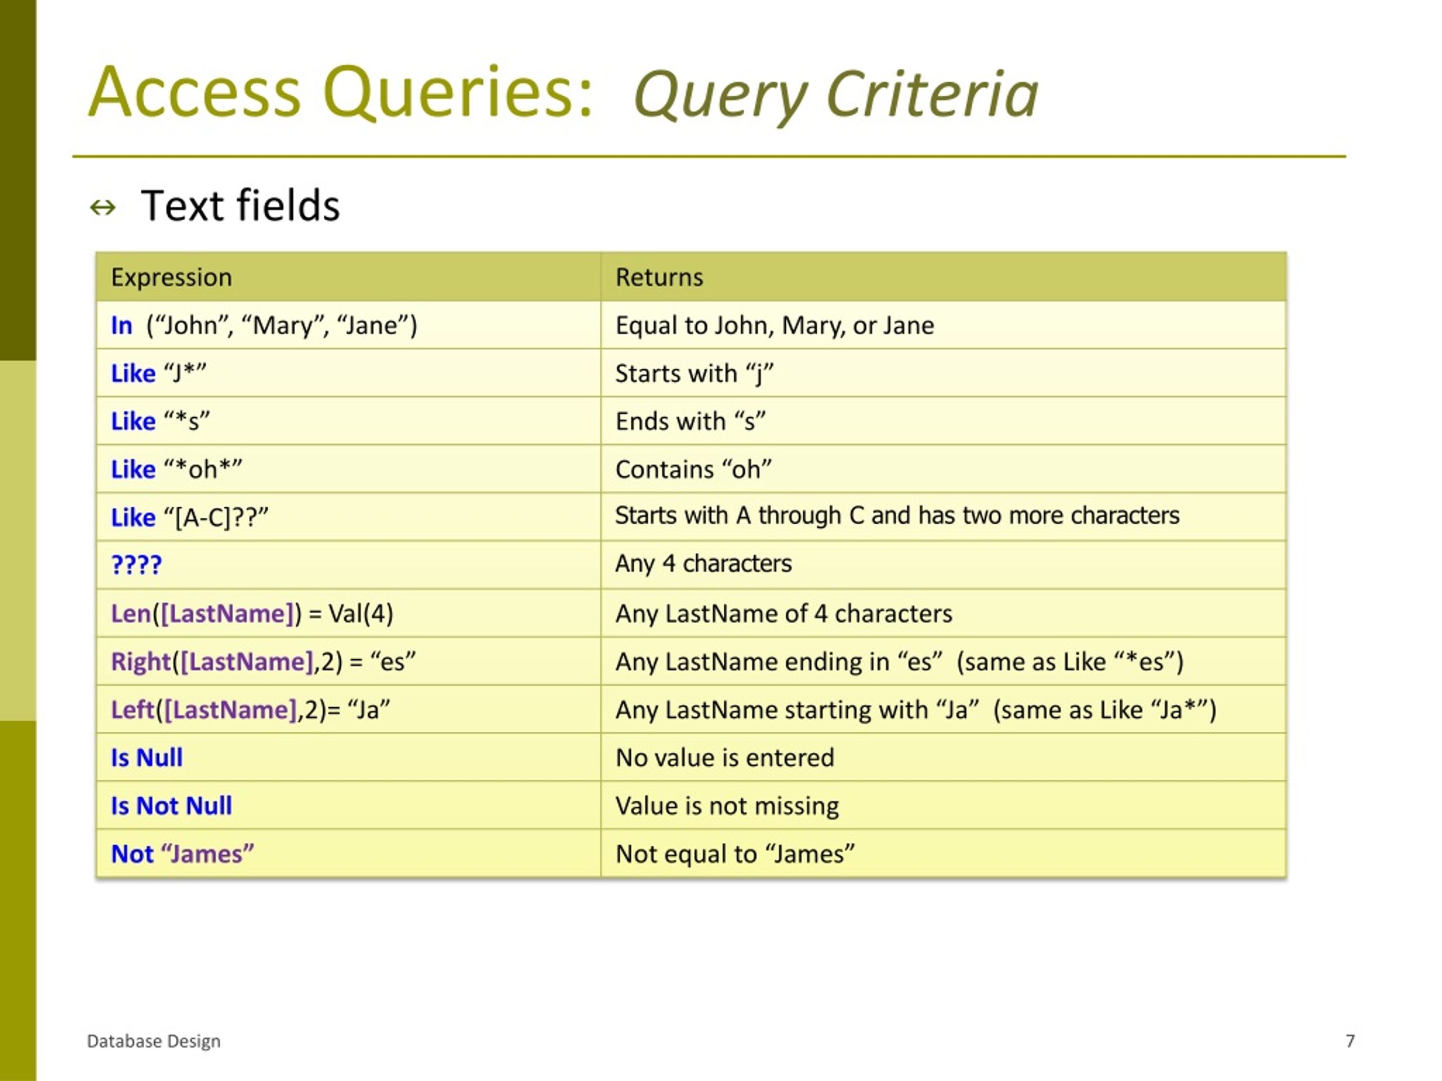Select 'Starts with A through C' description cell
1442x1081 pixels.
point(943,517)
